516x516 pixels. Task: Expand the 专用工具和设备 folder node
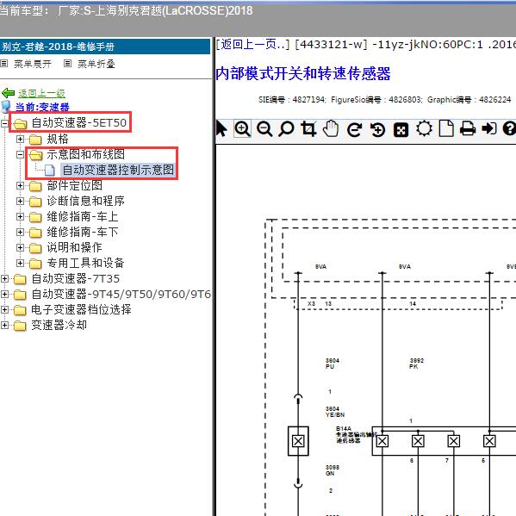[20, 263]
